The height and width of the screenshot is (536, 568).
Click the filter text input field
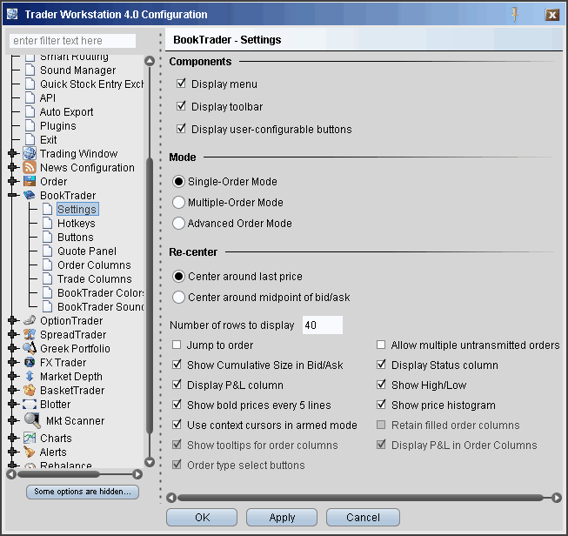click(x=73, y=41)
